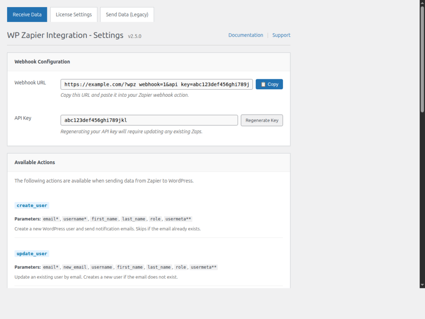Click the v2.5.0 version label
425x319 pixels.
pos(135,37)
